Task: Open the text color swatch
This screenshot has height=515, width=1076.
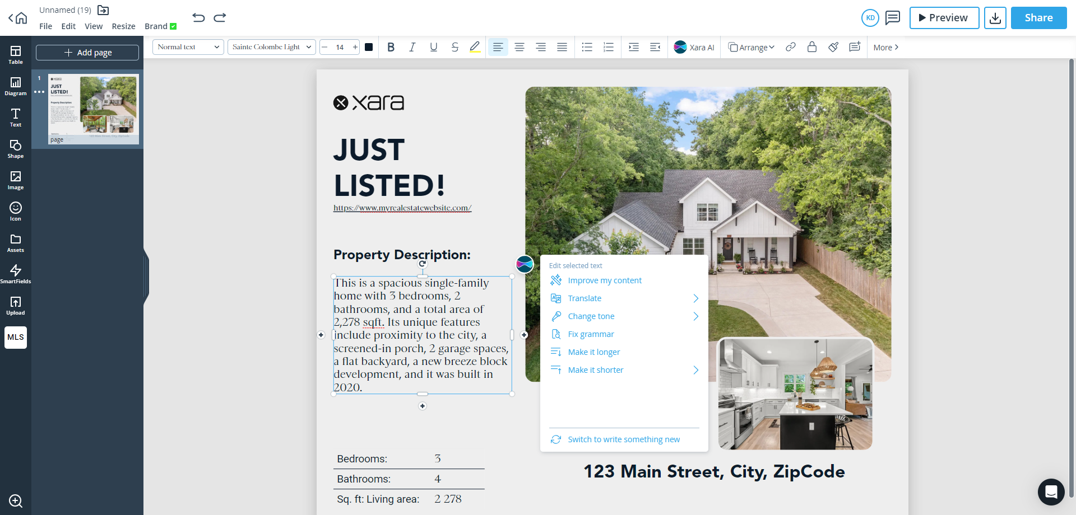Action: click(369, 47)
